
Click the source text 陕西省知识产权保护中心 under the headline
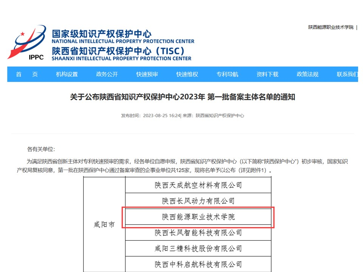(x=220, y=116)
